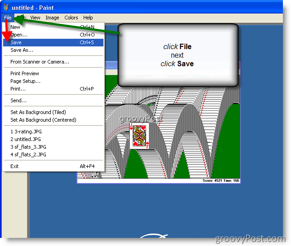Open recent file 2 untitled.JPG
This screenshot has height=246, width=291.
(x=53, y=139)
